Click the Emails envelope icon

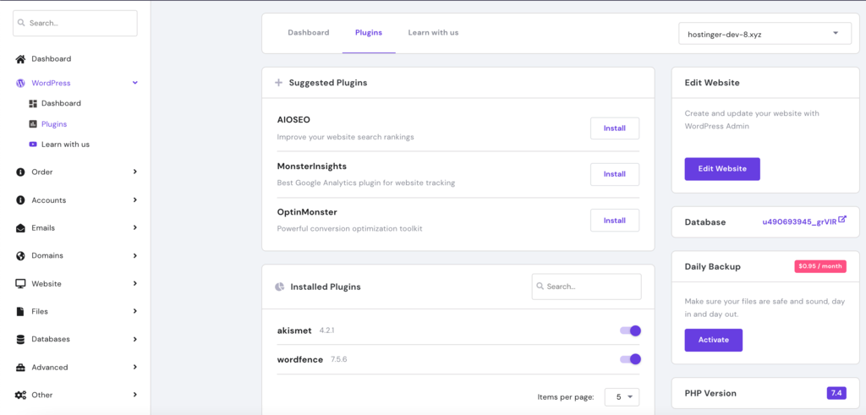click(20, 228)
